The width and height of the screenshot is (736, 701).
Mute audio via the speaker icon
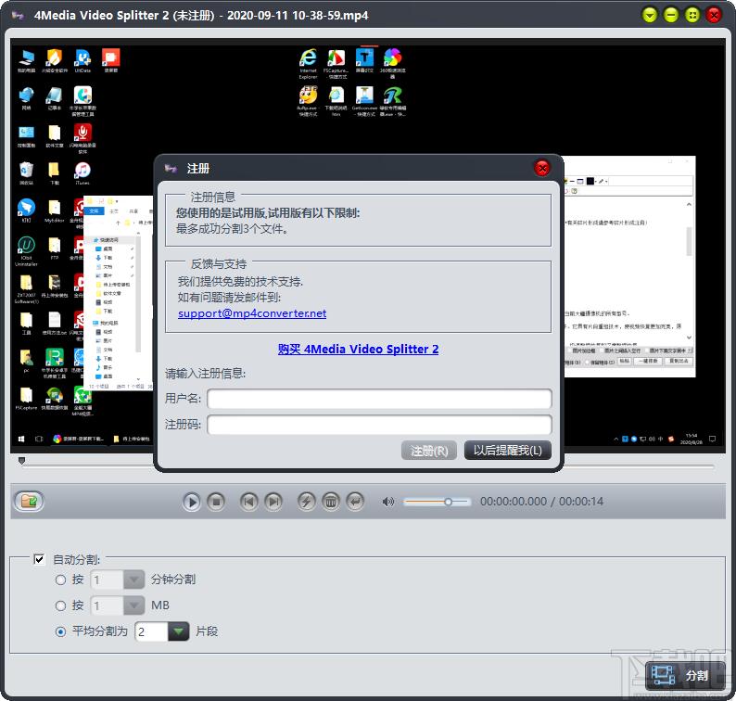(x=387, y=502)
